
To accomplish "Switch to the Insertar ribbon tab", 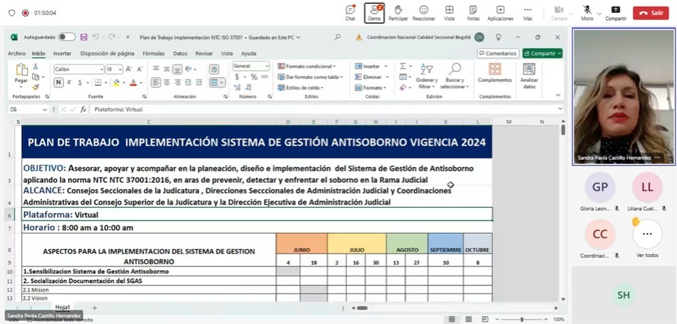I will (62, 54).
